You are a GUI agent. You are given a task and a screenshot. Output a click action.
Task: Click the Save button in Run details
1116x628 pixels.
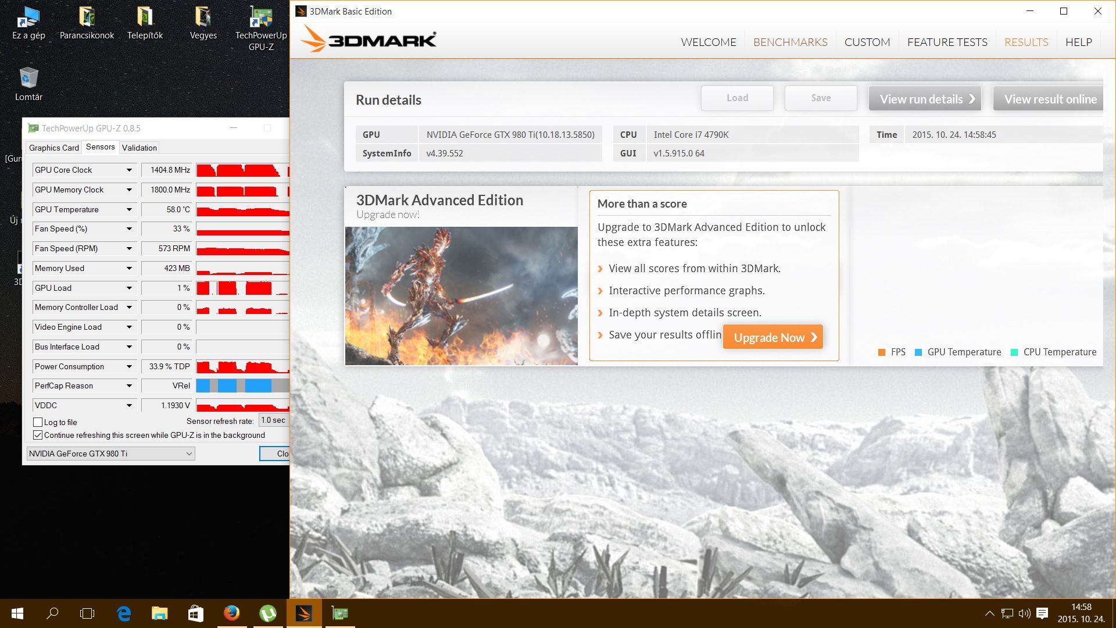point(821,98)
